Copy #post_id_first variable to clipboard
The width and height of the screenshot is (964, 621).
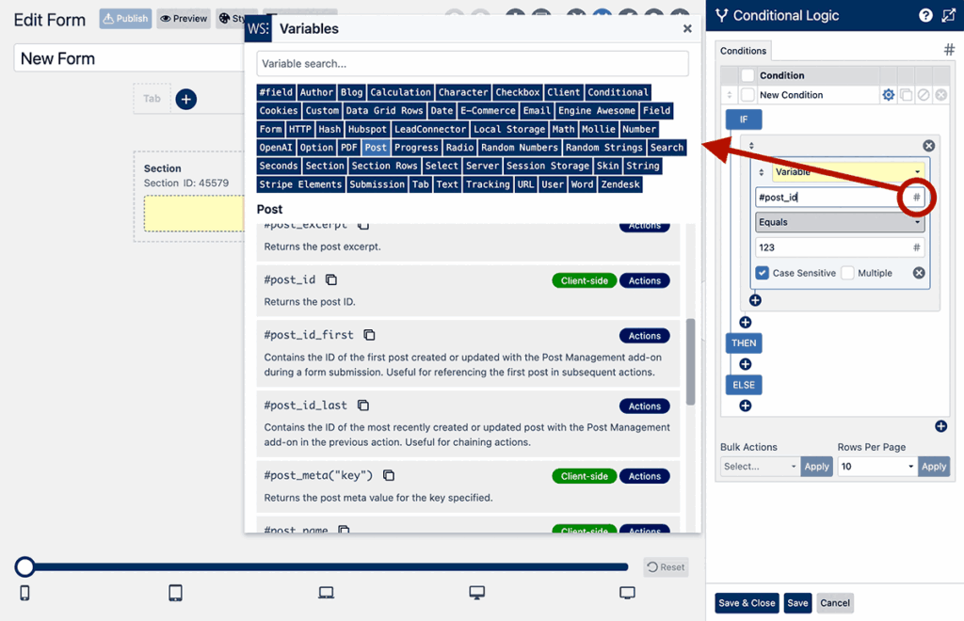click(x=369, y=335)
